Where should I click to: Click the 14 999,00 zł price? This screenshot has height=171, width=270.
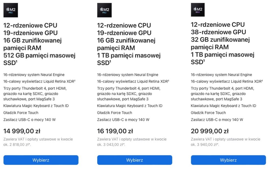22,131
